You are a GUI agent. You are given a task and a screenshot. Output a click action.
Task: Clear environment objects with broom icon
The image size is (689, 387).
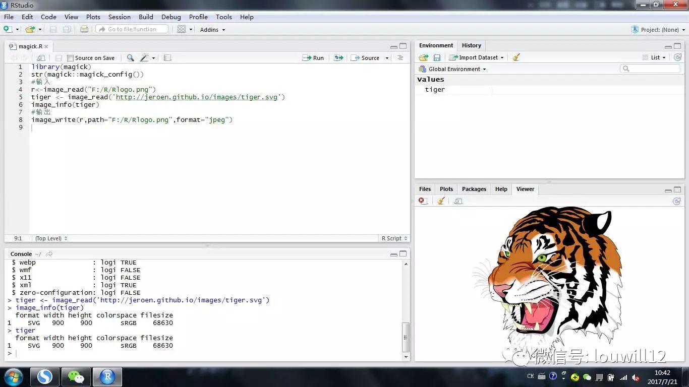click(516, 57)
